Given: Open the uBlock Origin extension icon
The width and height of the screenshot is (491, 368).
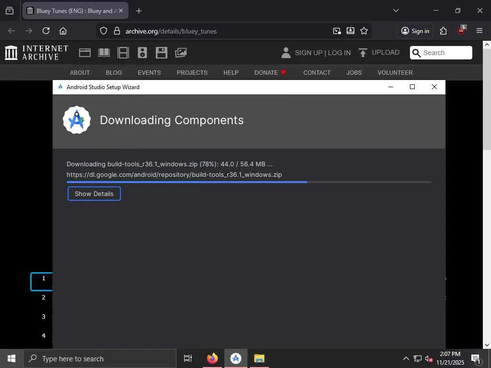Looking at the screenshot, I should [x=461, y=30].
